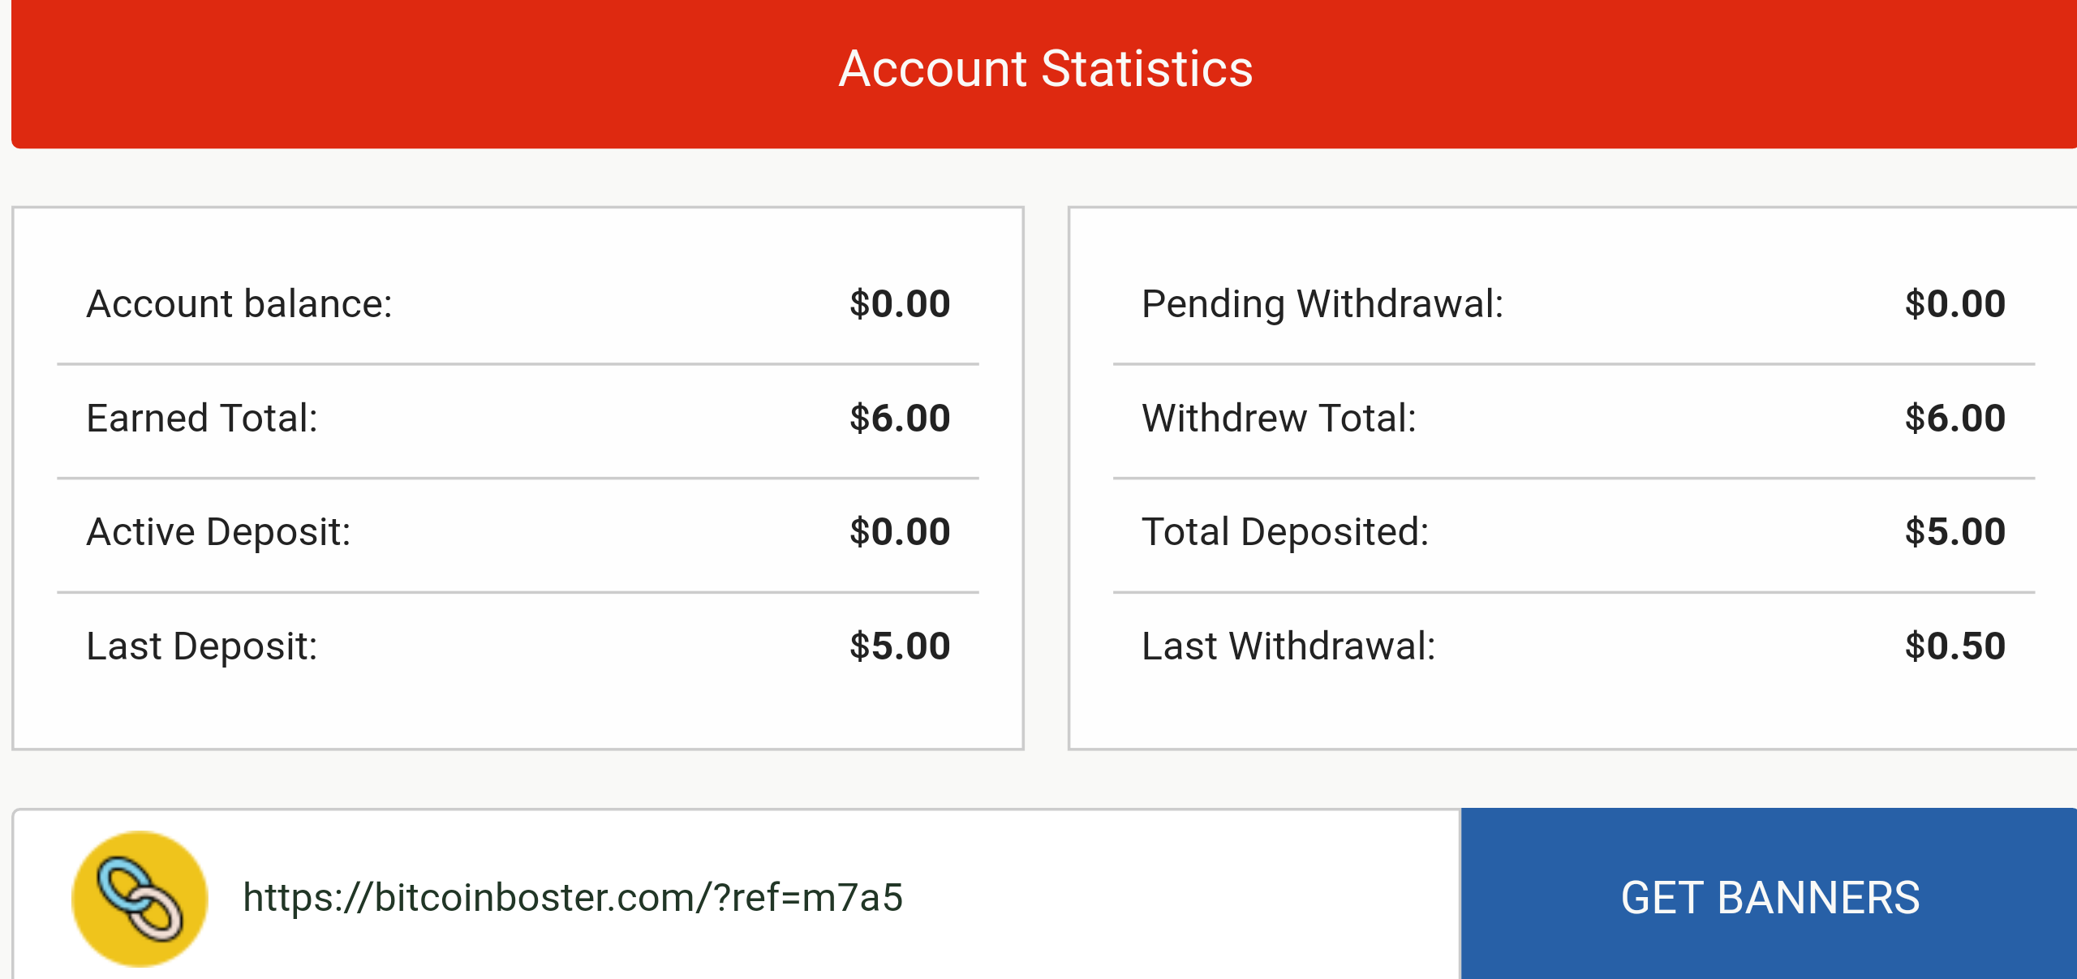Click the Active Deposit label
Image resolution: width=2077 pixels, height=979 pixels.
(x=218, y=532)
